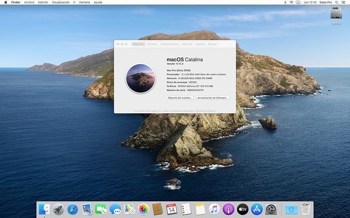Open the Finder application menu
Viewport: 350px width, 218px height.
[16, 3]
